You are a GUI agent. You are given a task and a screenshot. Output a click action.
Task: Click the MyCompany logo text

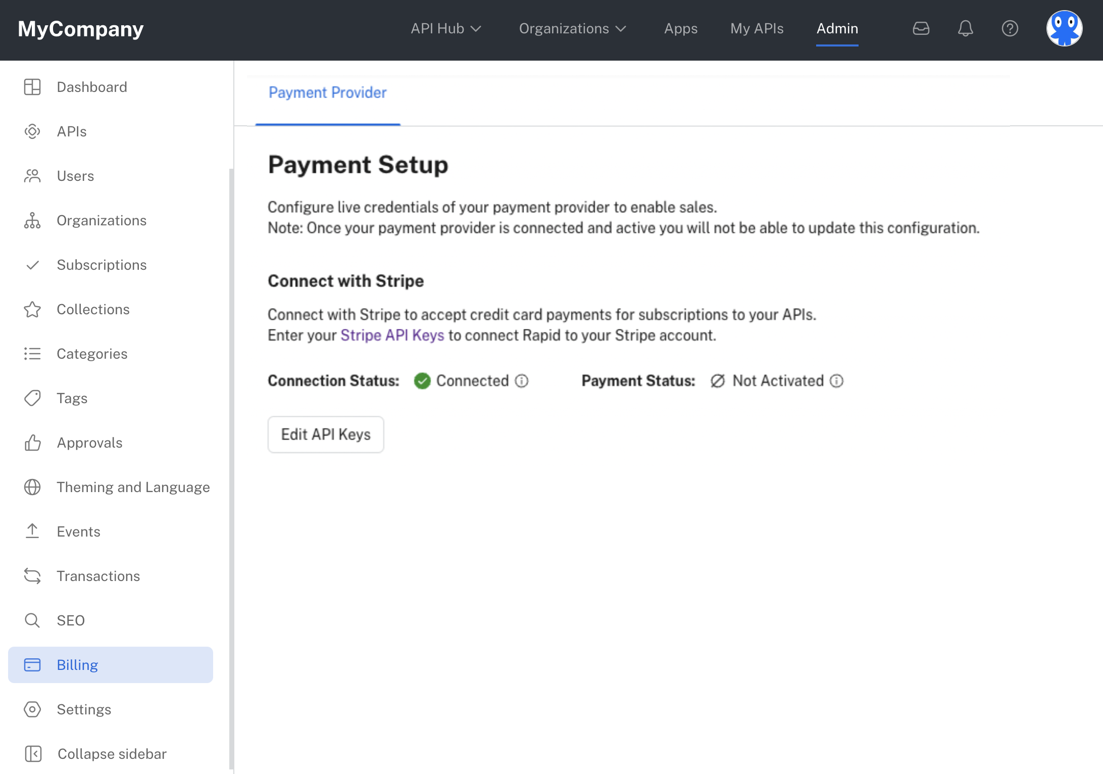coord(81,28)
